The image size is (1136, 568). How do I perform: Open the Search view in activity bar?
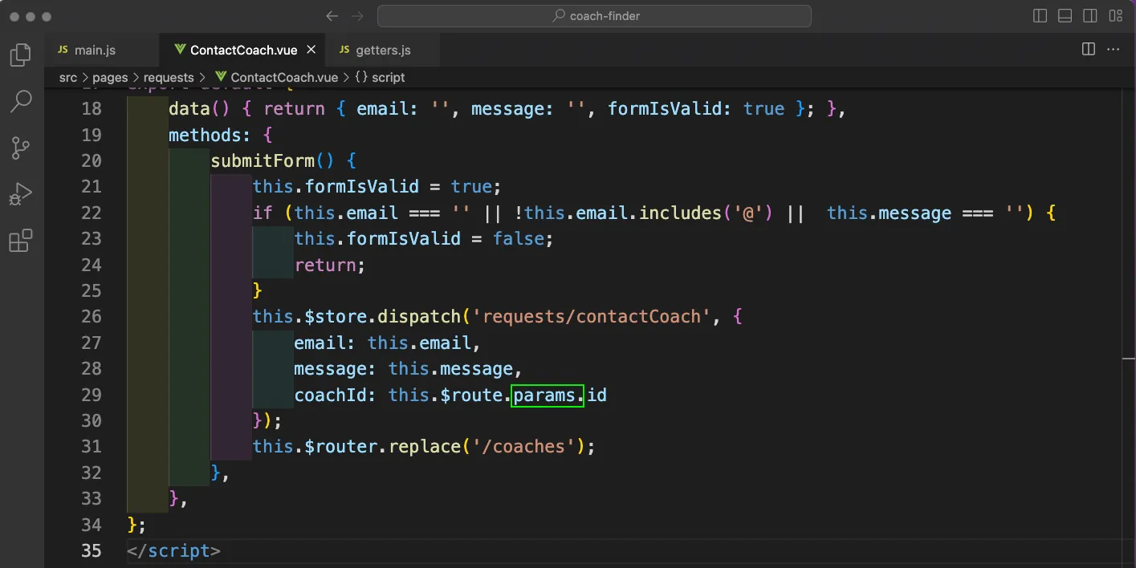pyautogui.click(x=20, y=101)
